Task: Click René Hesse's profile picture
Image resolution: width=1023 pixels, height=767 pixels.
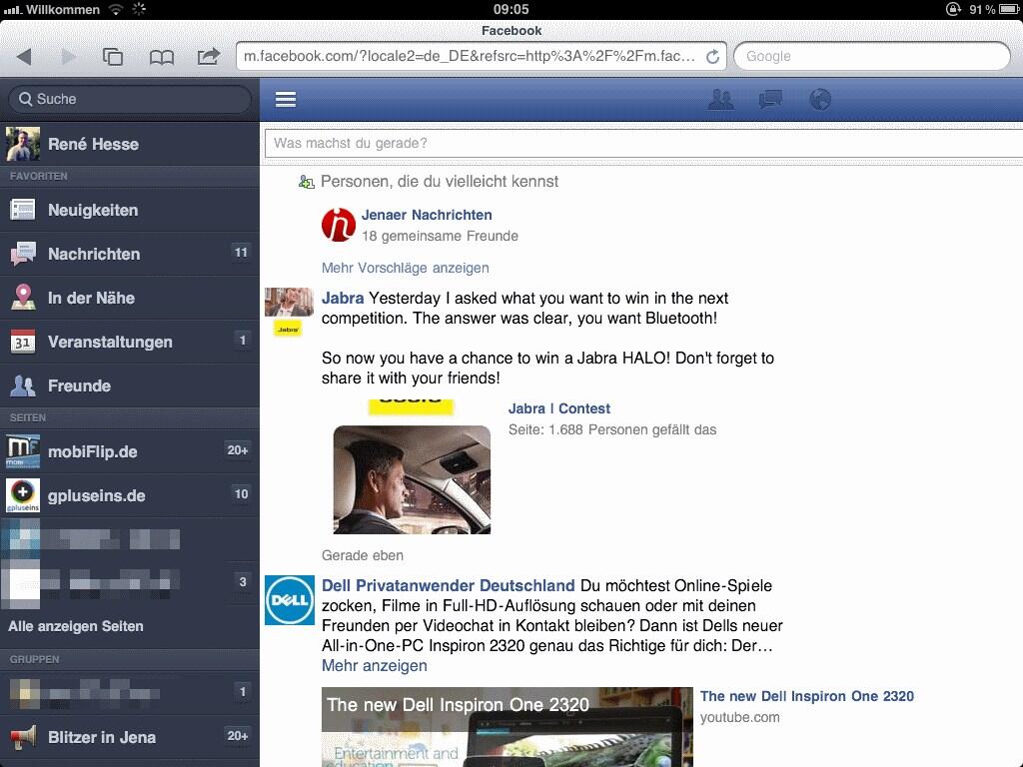Action: pos(23,144)
